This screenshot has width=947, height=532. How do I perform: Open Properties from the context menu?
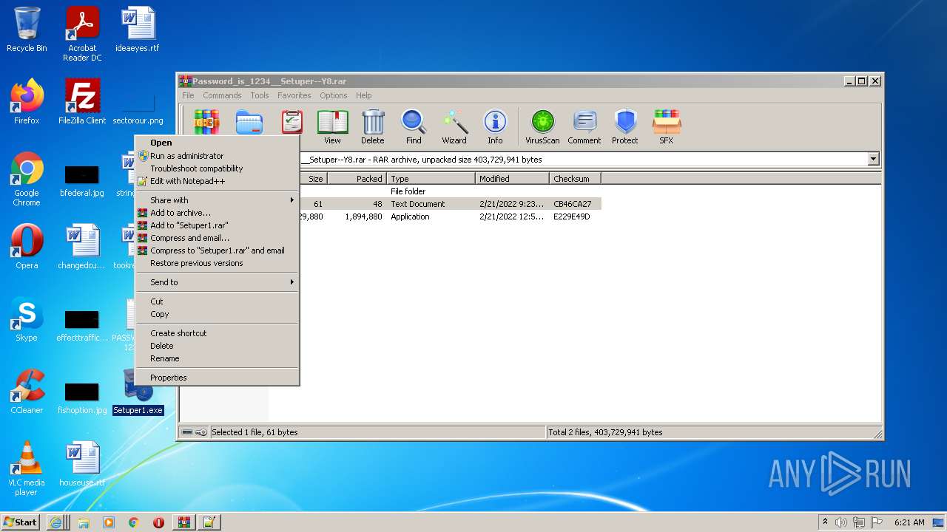pyautogui.click(x=218, y=378)
